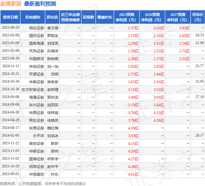Click the 2.75亿 forecast for 天风证券
Viewport: 205px width, 186px height.
184,51
